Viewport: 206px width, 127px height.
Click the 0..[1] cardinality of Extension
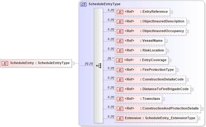[x=111, y=116]
